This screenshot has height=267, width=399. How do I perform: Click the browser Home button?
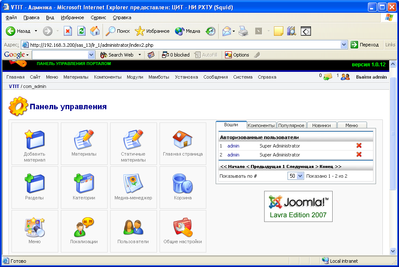(x=95, y=31)
